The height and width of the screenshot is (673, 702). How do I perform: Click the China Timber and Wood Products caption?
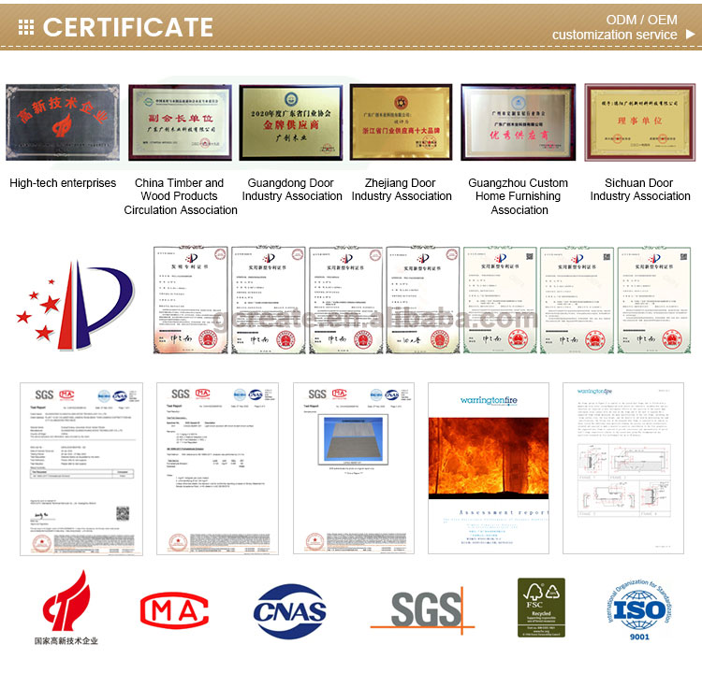[x=181, y=196]
